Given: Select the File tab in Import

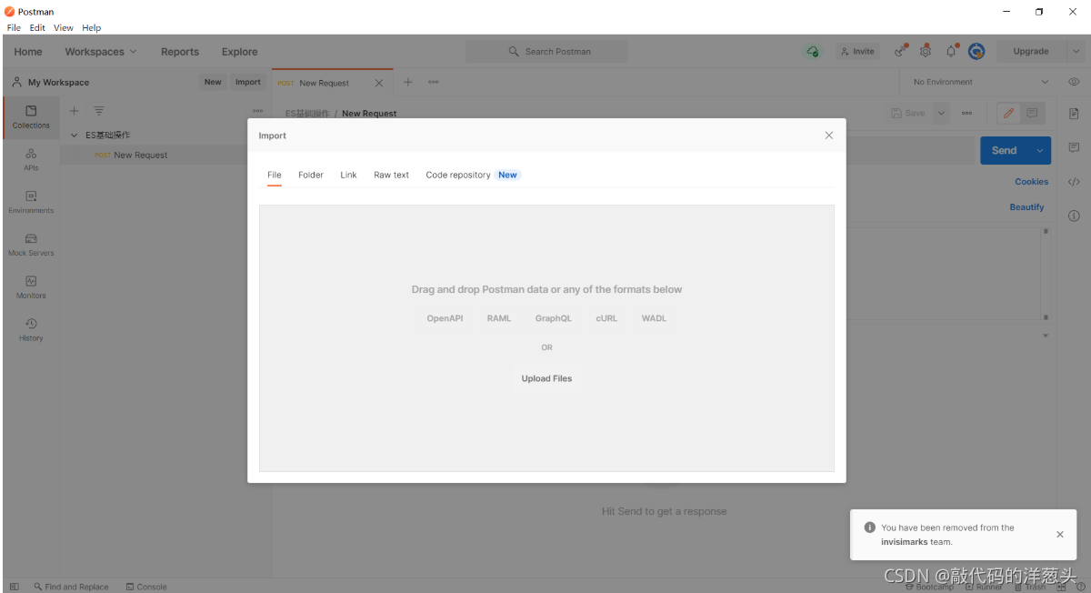Looking at the screenshot, I should [x=275, y=175].
